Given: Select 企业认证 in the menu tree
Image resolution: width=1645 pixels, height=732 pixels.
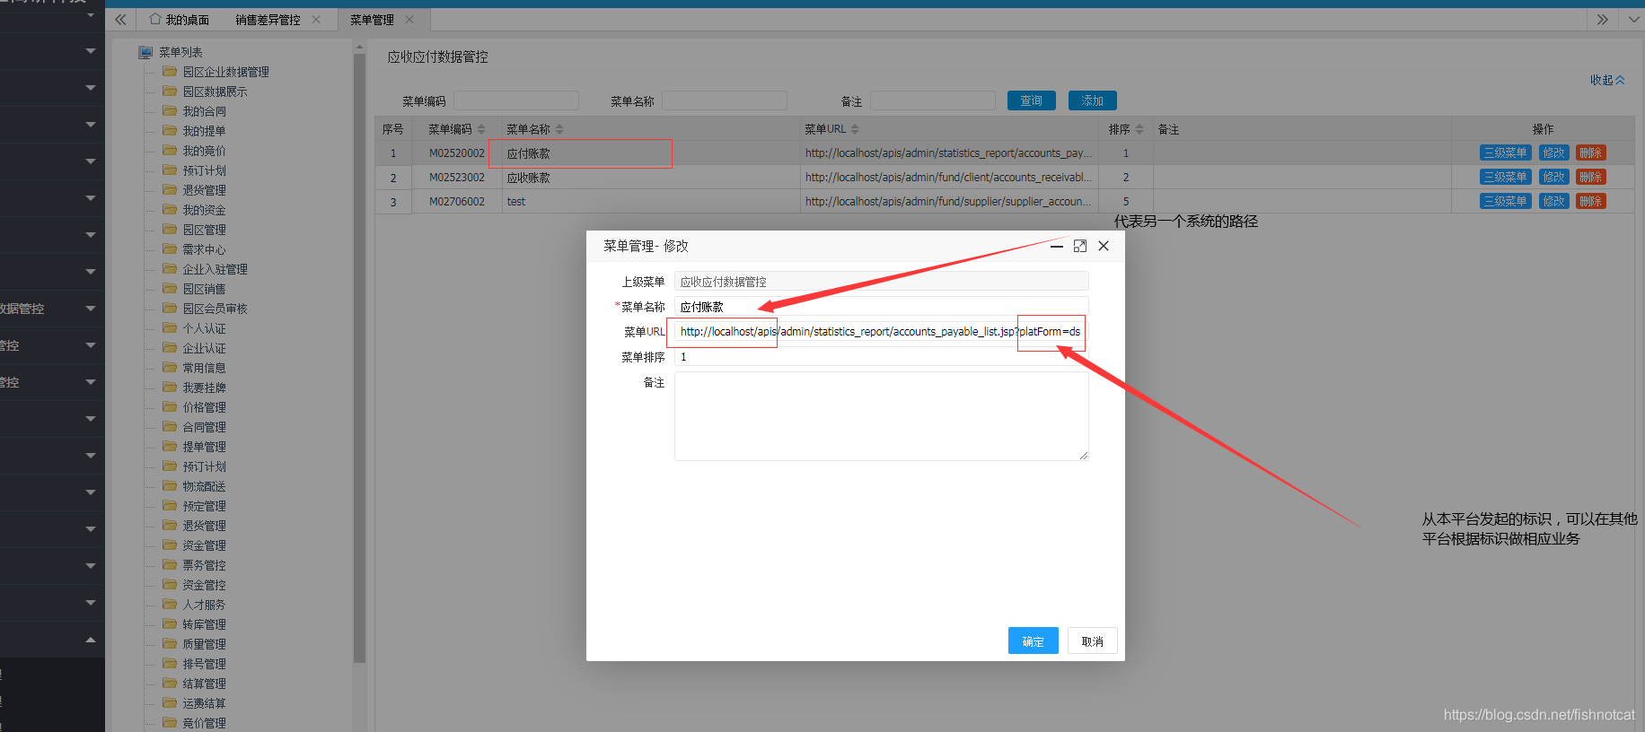Looking at the screenshot, I should coord(205,348).
